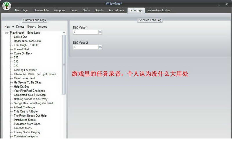Viewport: 232px width, 144px height.
Task: Choose That Ought To Do It
Action: point(26,45)
